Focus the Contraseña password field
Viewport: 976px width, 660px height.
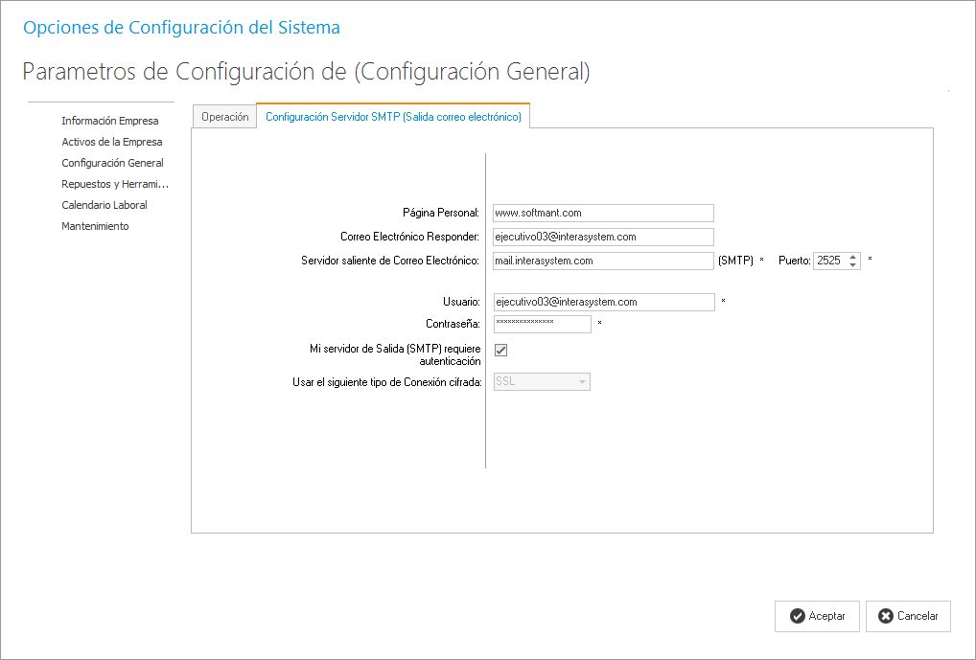(x=542, y=324)
